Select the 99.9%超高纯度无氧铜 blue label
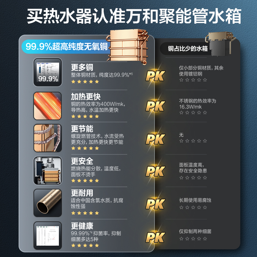 coord(66,47)
